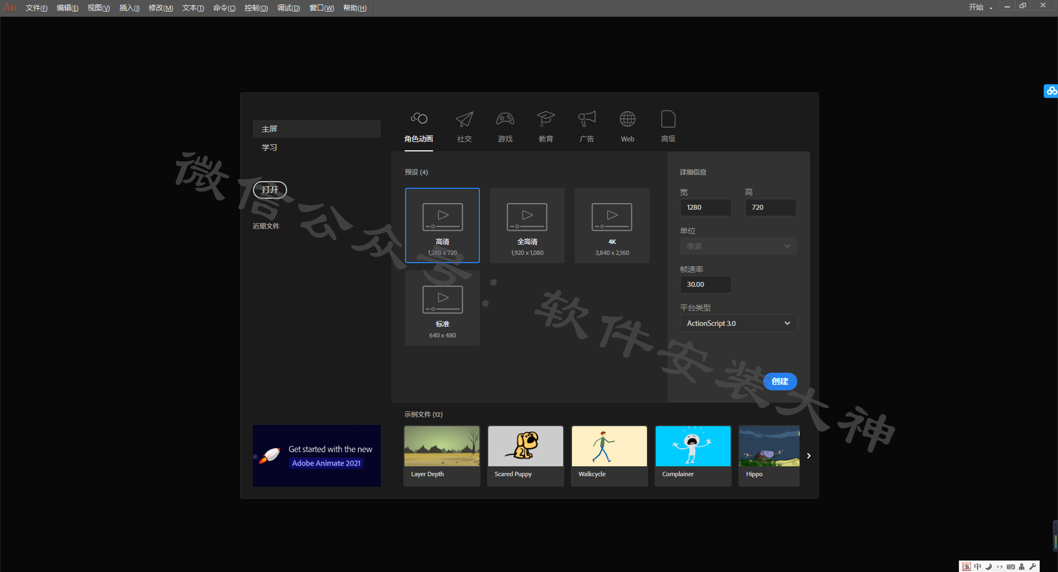Click the 创建 create button

pos(780,381)
